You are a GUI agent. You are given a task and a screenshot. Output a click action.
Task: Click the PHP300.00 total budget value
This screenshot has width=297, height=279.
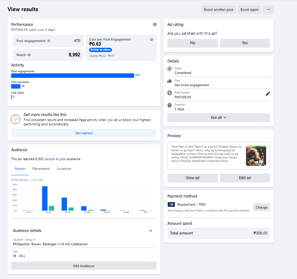pos(183,97)
